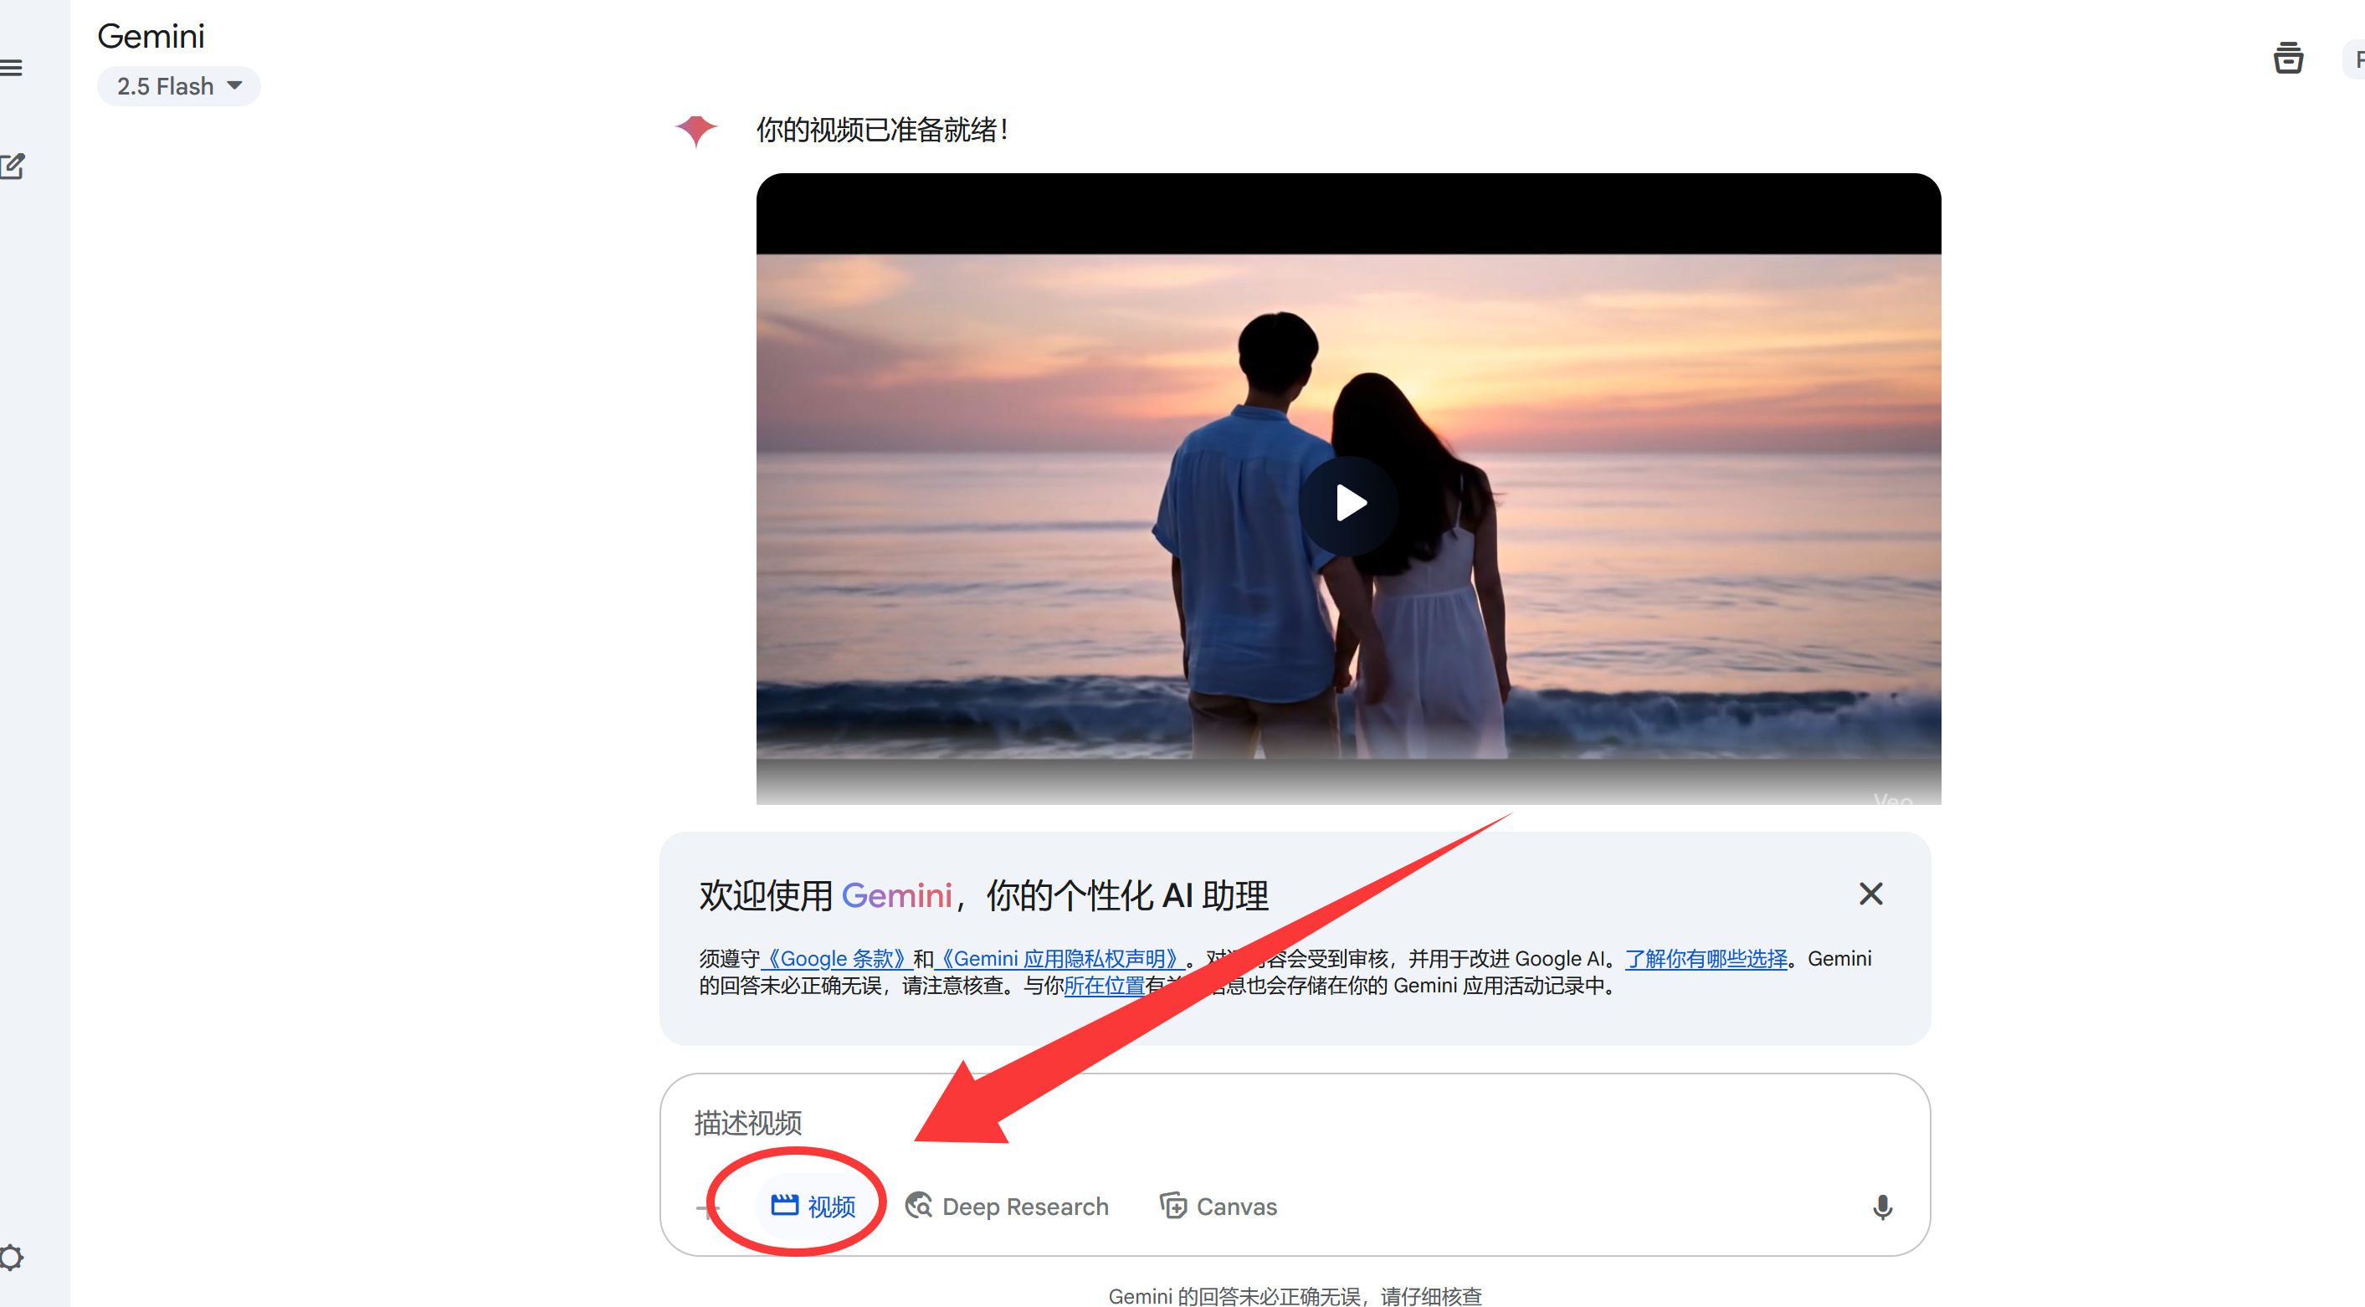Click the Gemini sparkle response icon
Viewport: 2365px width, 1307px height.
click(x=696, y=130)
